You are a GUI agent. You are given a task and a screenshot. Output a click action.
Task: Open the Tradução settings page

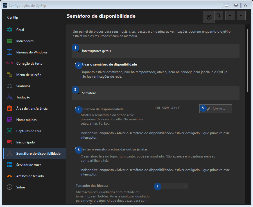pos(34,97)
